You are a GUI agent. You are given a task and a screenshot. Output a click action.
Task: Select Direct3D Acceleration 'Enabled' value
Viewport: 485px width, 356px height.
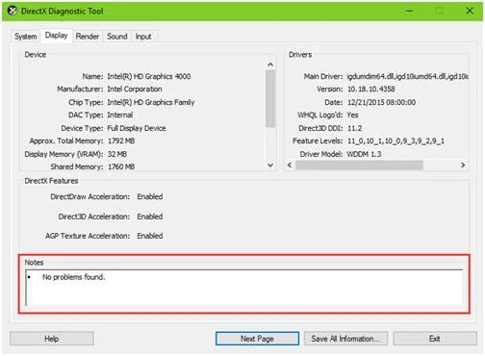coord(150,216)
